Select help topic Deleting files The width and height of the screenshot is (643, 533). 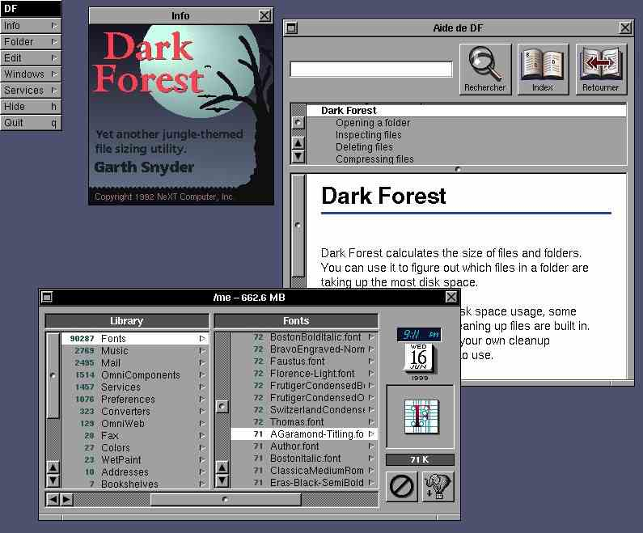coord(466,146)
